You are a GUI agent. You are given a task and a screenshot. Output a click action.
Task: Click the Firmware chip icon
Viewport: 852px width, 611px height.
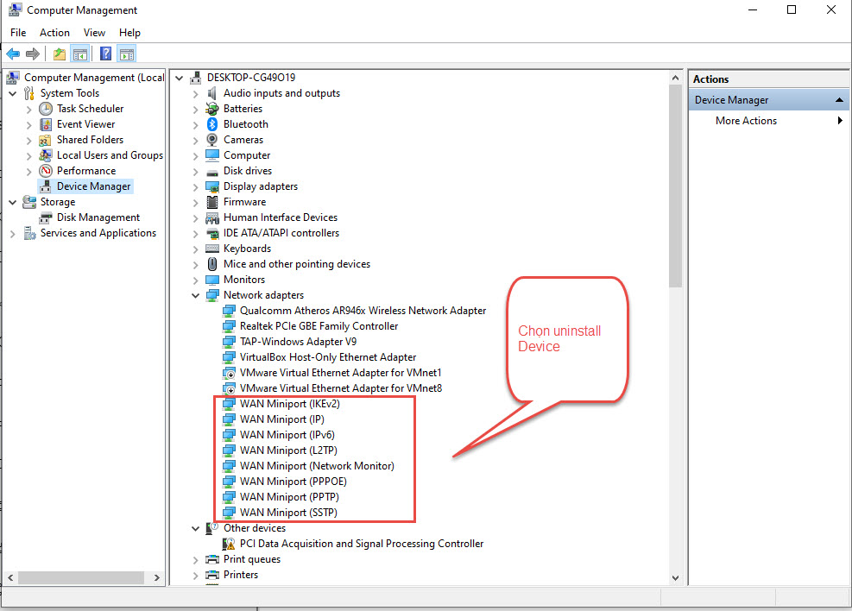[212, 202]
